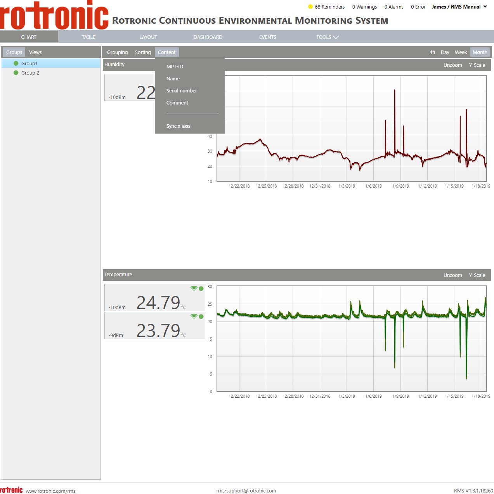Click the wifi signal icon on 23.79 tile

click(x=194, y=316)
